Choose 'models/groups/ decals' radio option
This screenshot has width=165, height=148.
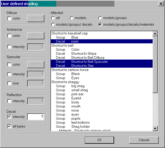point(53,25)
